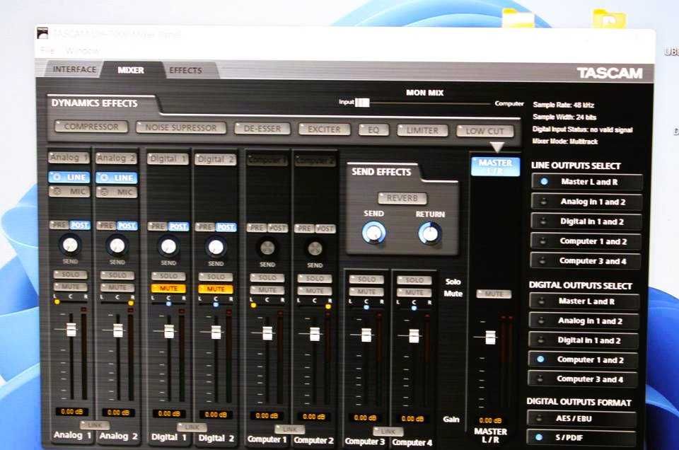
Task: Unmute the Digital 1 channel
Action: tap(168, 288)
